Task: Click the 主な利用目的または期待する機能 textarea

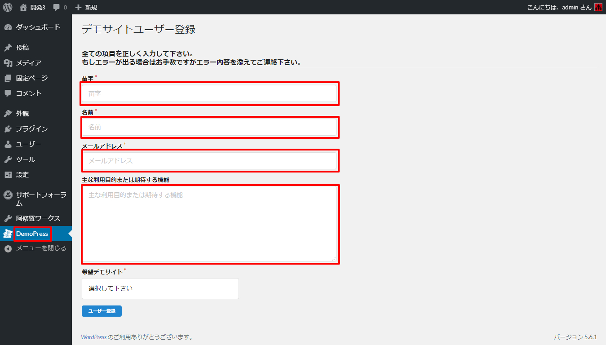Action: coord(209,224)
